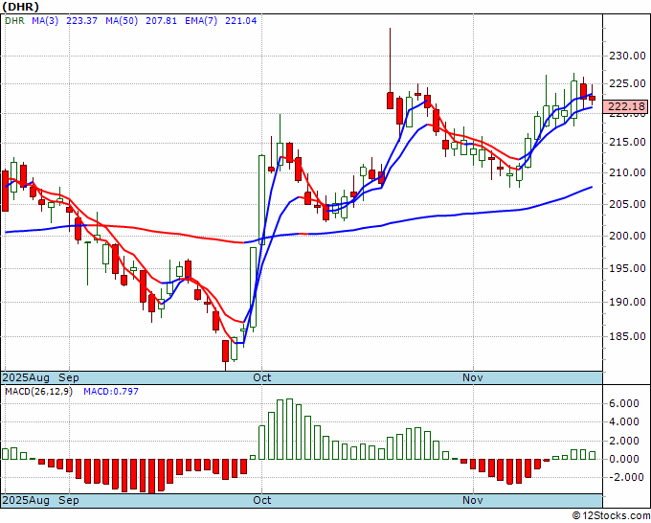This screenshot has width=651, height=523.
Task: Click the 2.000 MACD axis label
Action: 623,441
